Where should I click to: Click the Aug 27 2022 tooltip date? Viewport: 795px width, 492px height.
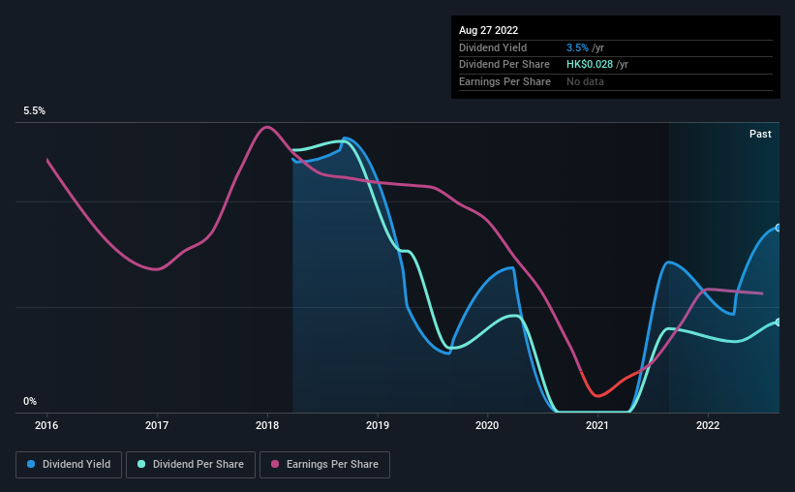click(x=488, y=30)
